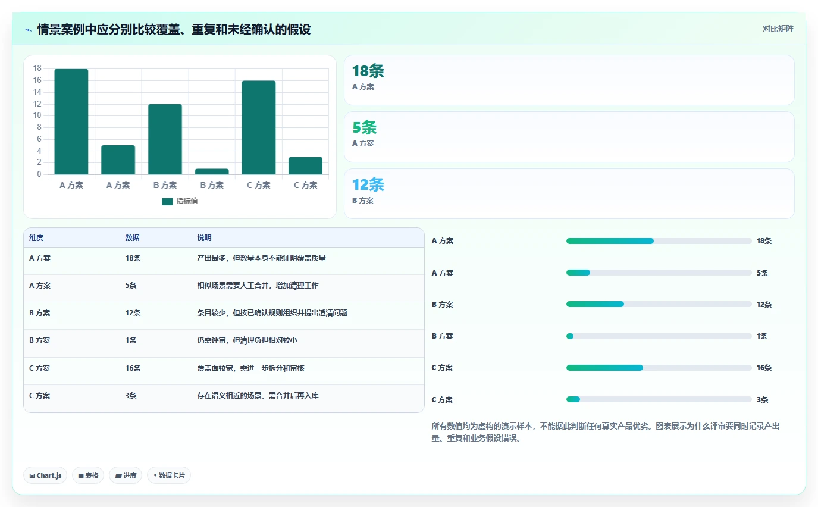Viewport: 818px width, 507px height.
Task: Click the Chart.js chip
Action: point(45,475)
